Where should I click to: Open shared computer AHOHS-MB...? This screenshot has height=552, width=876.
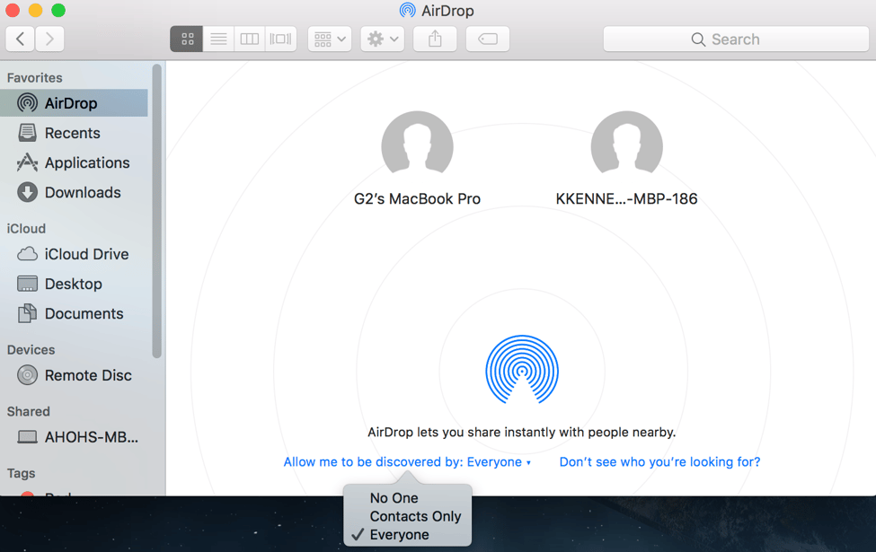pyautogui.click(x=74, y=436)
